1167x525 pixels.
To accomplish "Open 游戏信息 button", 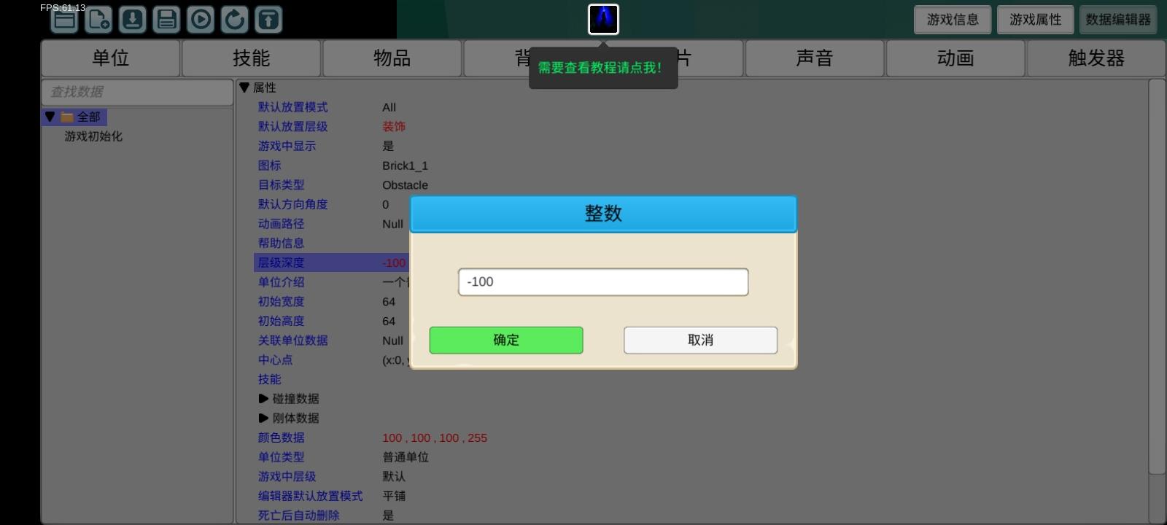I will tap(953, 20).
